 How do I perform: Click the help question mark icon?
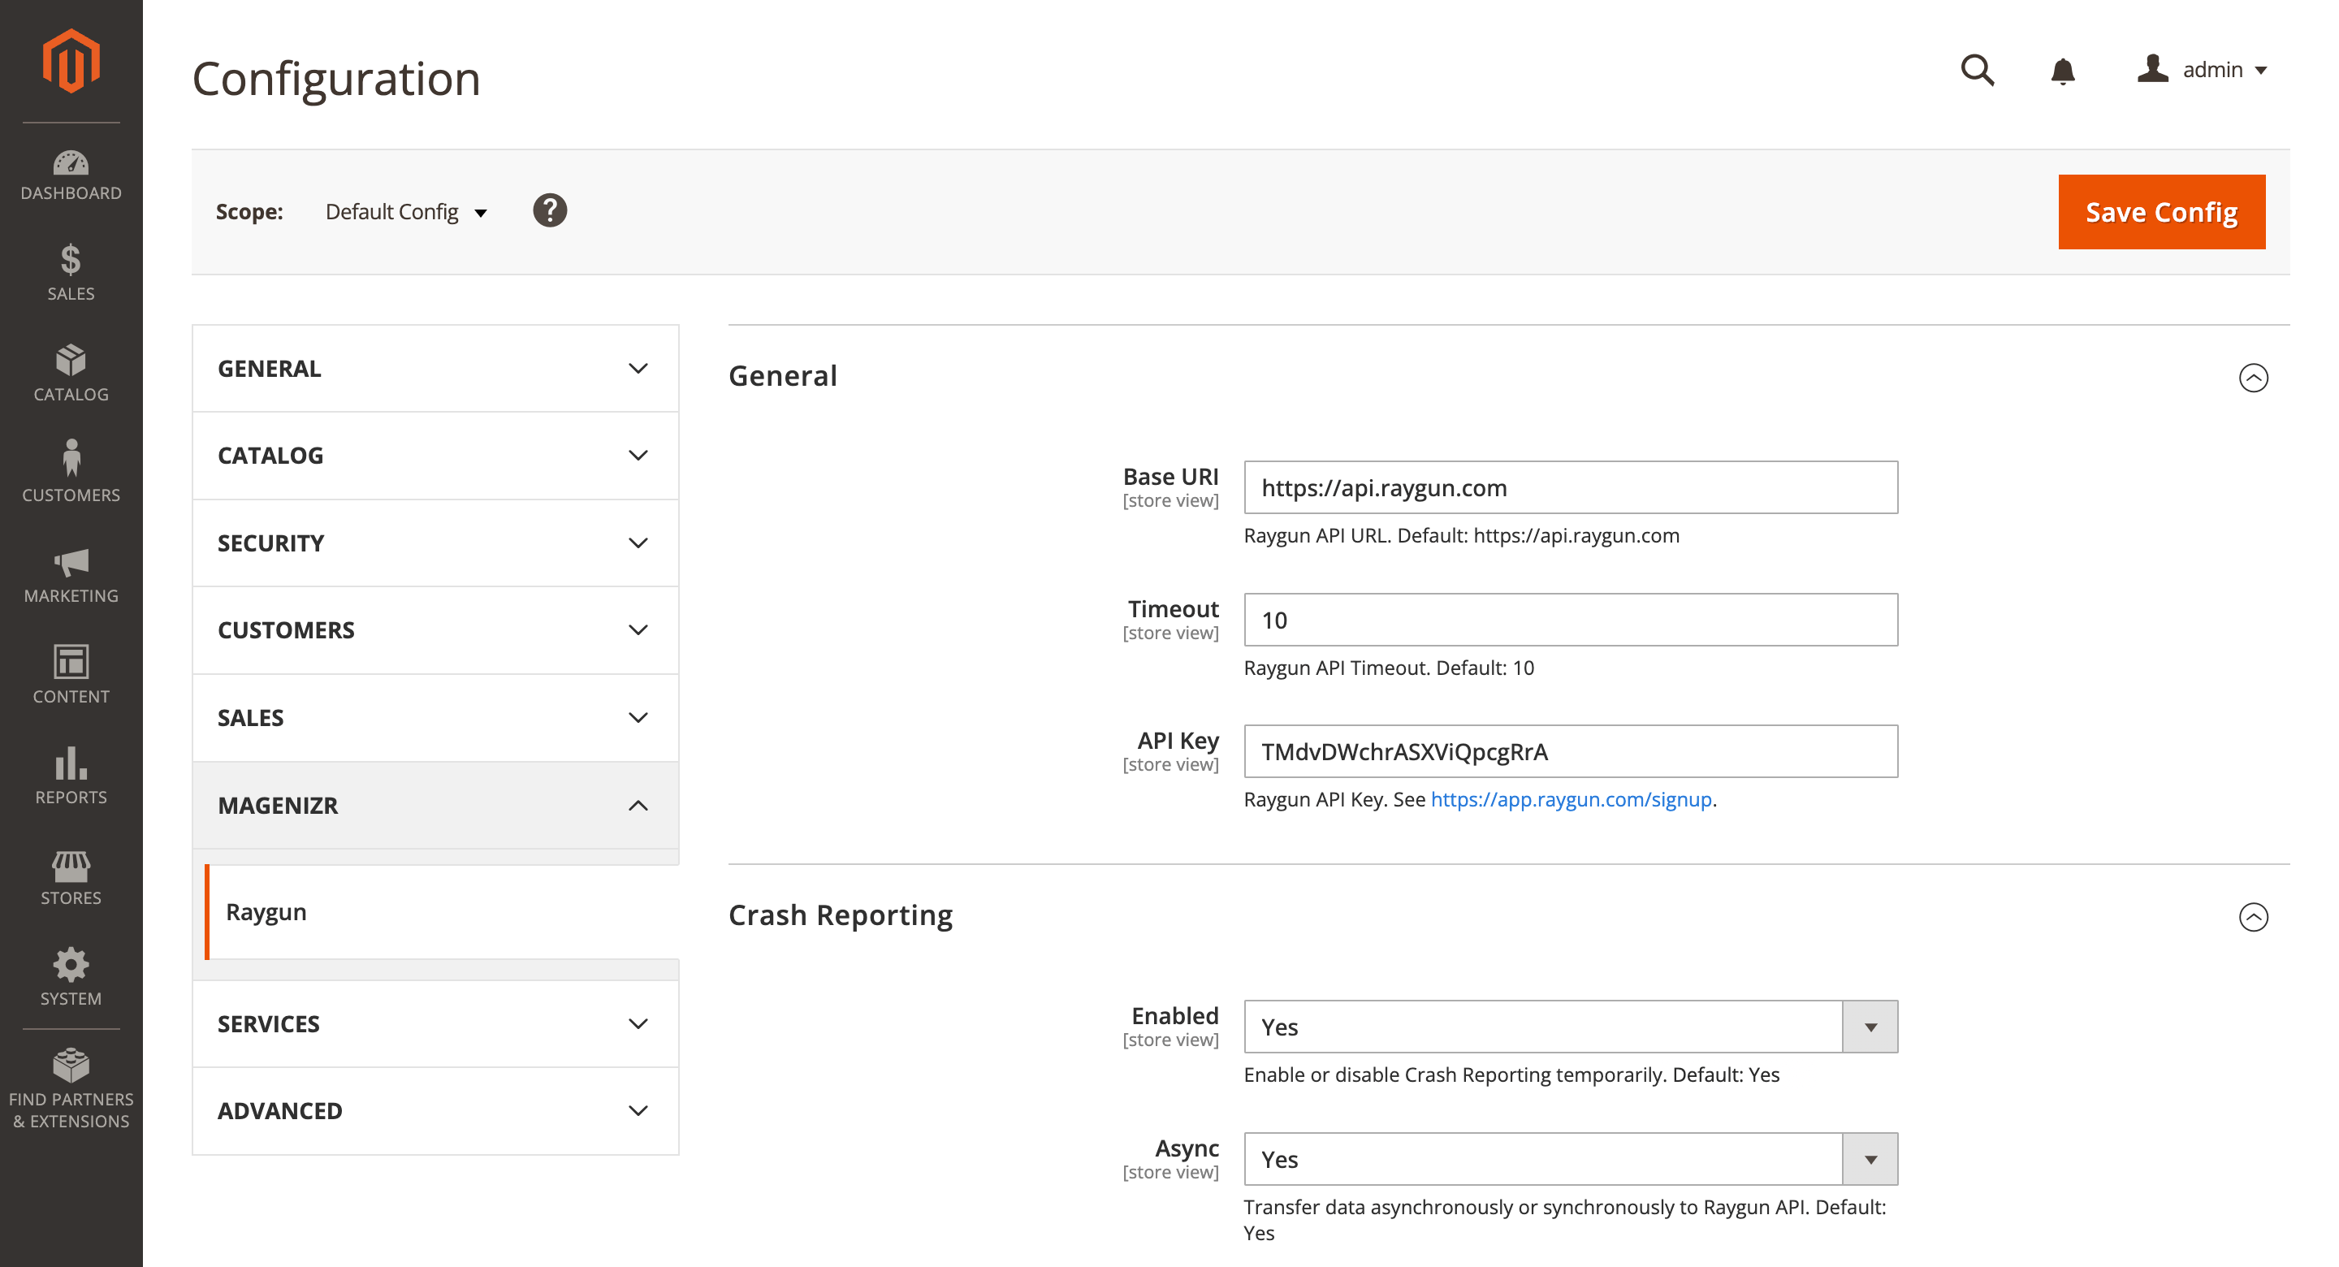tap(552, 210)
